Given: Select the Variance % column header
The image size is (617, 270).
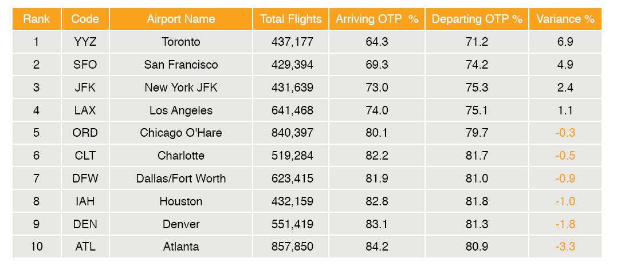Looking at the screenshot, I should click(x=565, y=19).
